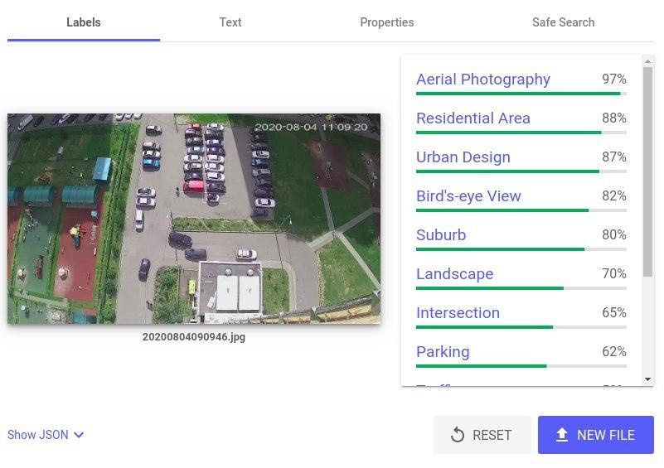Click the RESET button
Screen dimensions: 664x468
(x=482, y=435)
